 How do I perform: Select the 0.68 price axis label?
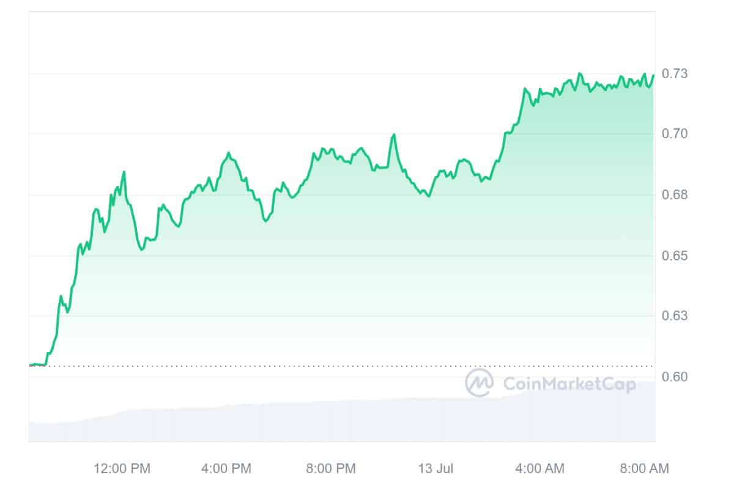click(675, 195)
